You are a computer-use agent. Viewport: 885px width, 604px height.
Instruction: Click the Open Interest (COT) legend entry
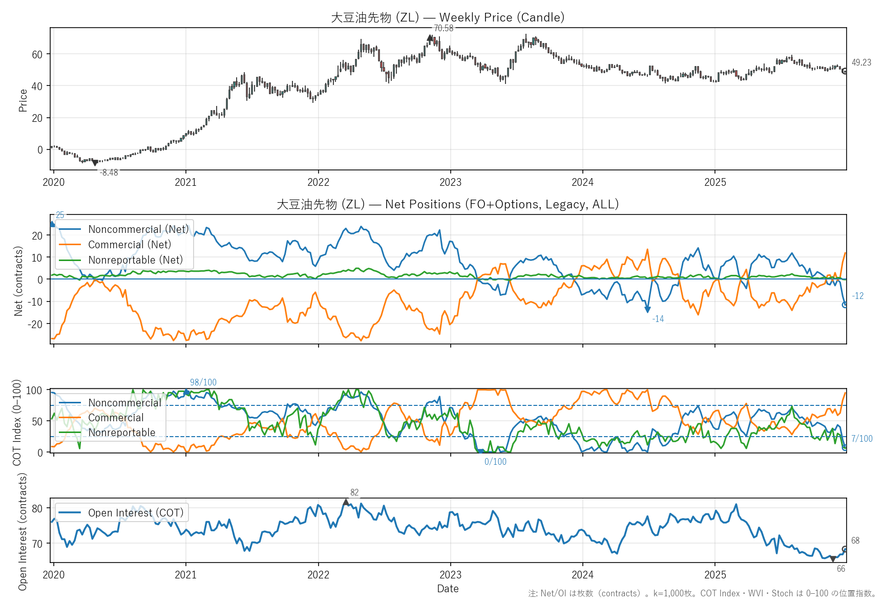pos(135,513)
